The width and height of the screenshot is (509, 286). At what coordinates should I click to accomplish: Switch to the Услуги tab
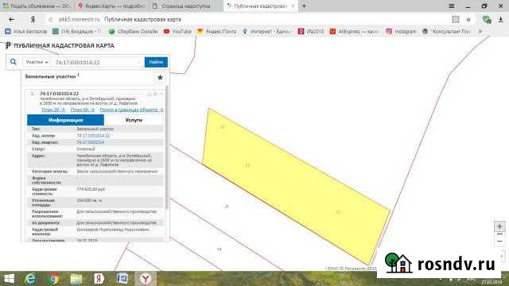[x=134, y=120]
